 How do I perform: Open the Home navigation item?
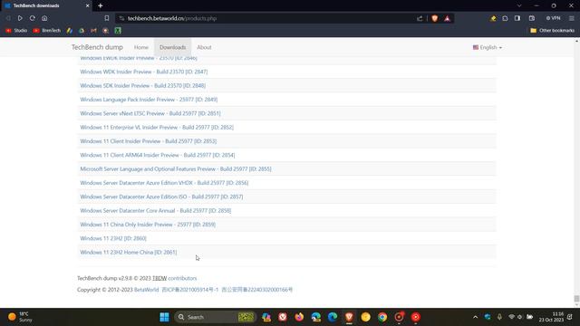141,47
